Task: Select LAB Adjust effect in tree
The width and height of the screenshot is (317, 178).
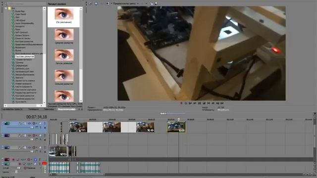Action: [20, 20]
